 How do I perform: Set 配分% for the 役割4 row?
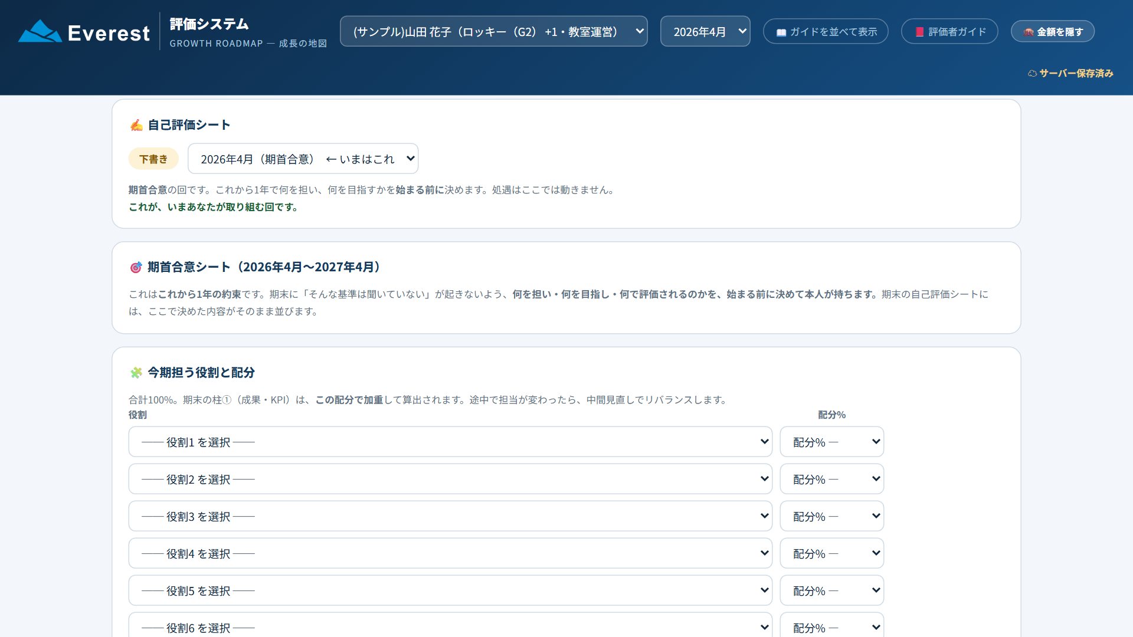[831, 553]
